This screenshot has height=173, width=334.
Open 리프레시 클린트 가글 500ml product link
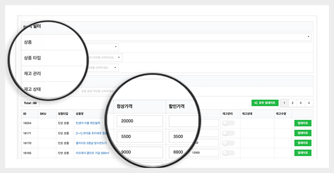[91, 153]
